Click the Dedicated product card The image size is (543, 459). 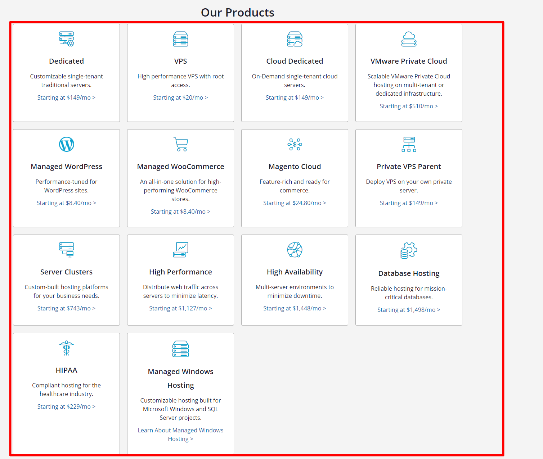66,73
